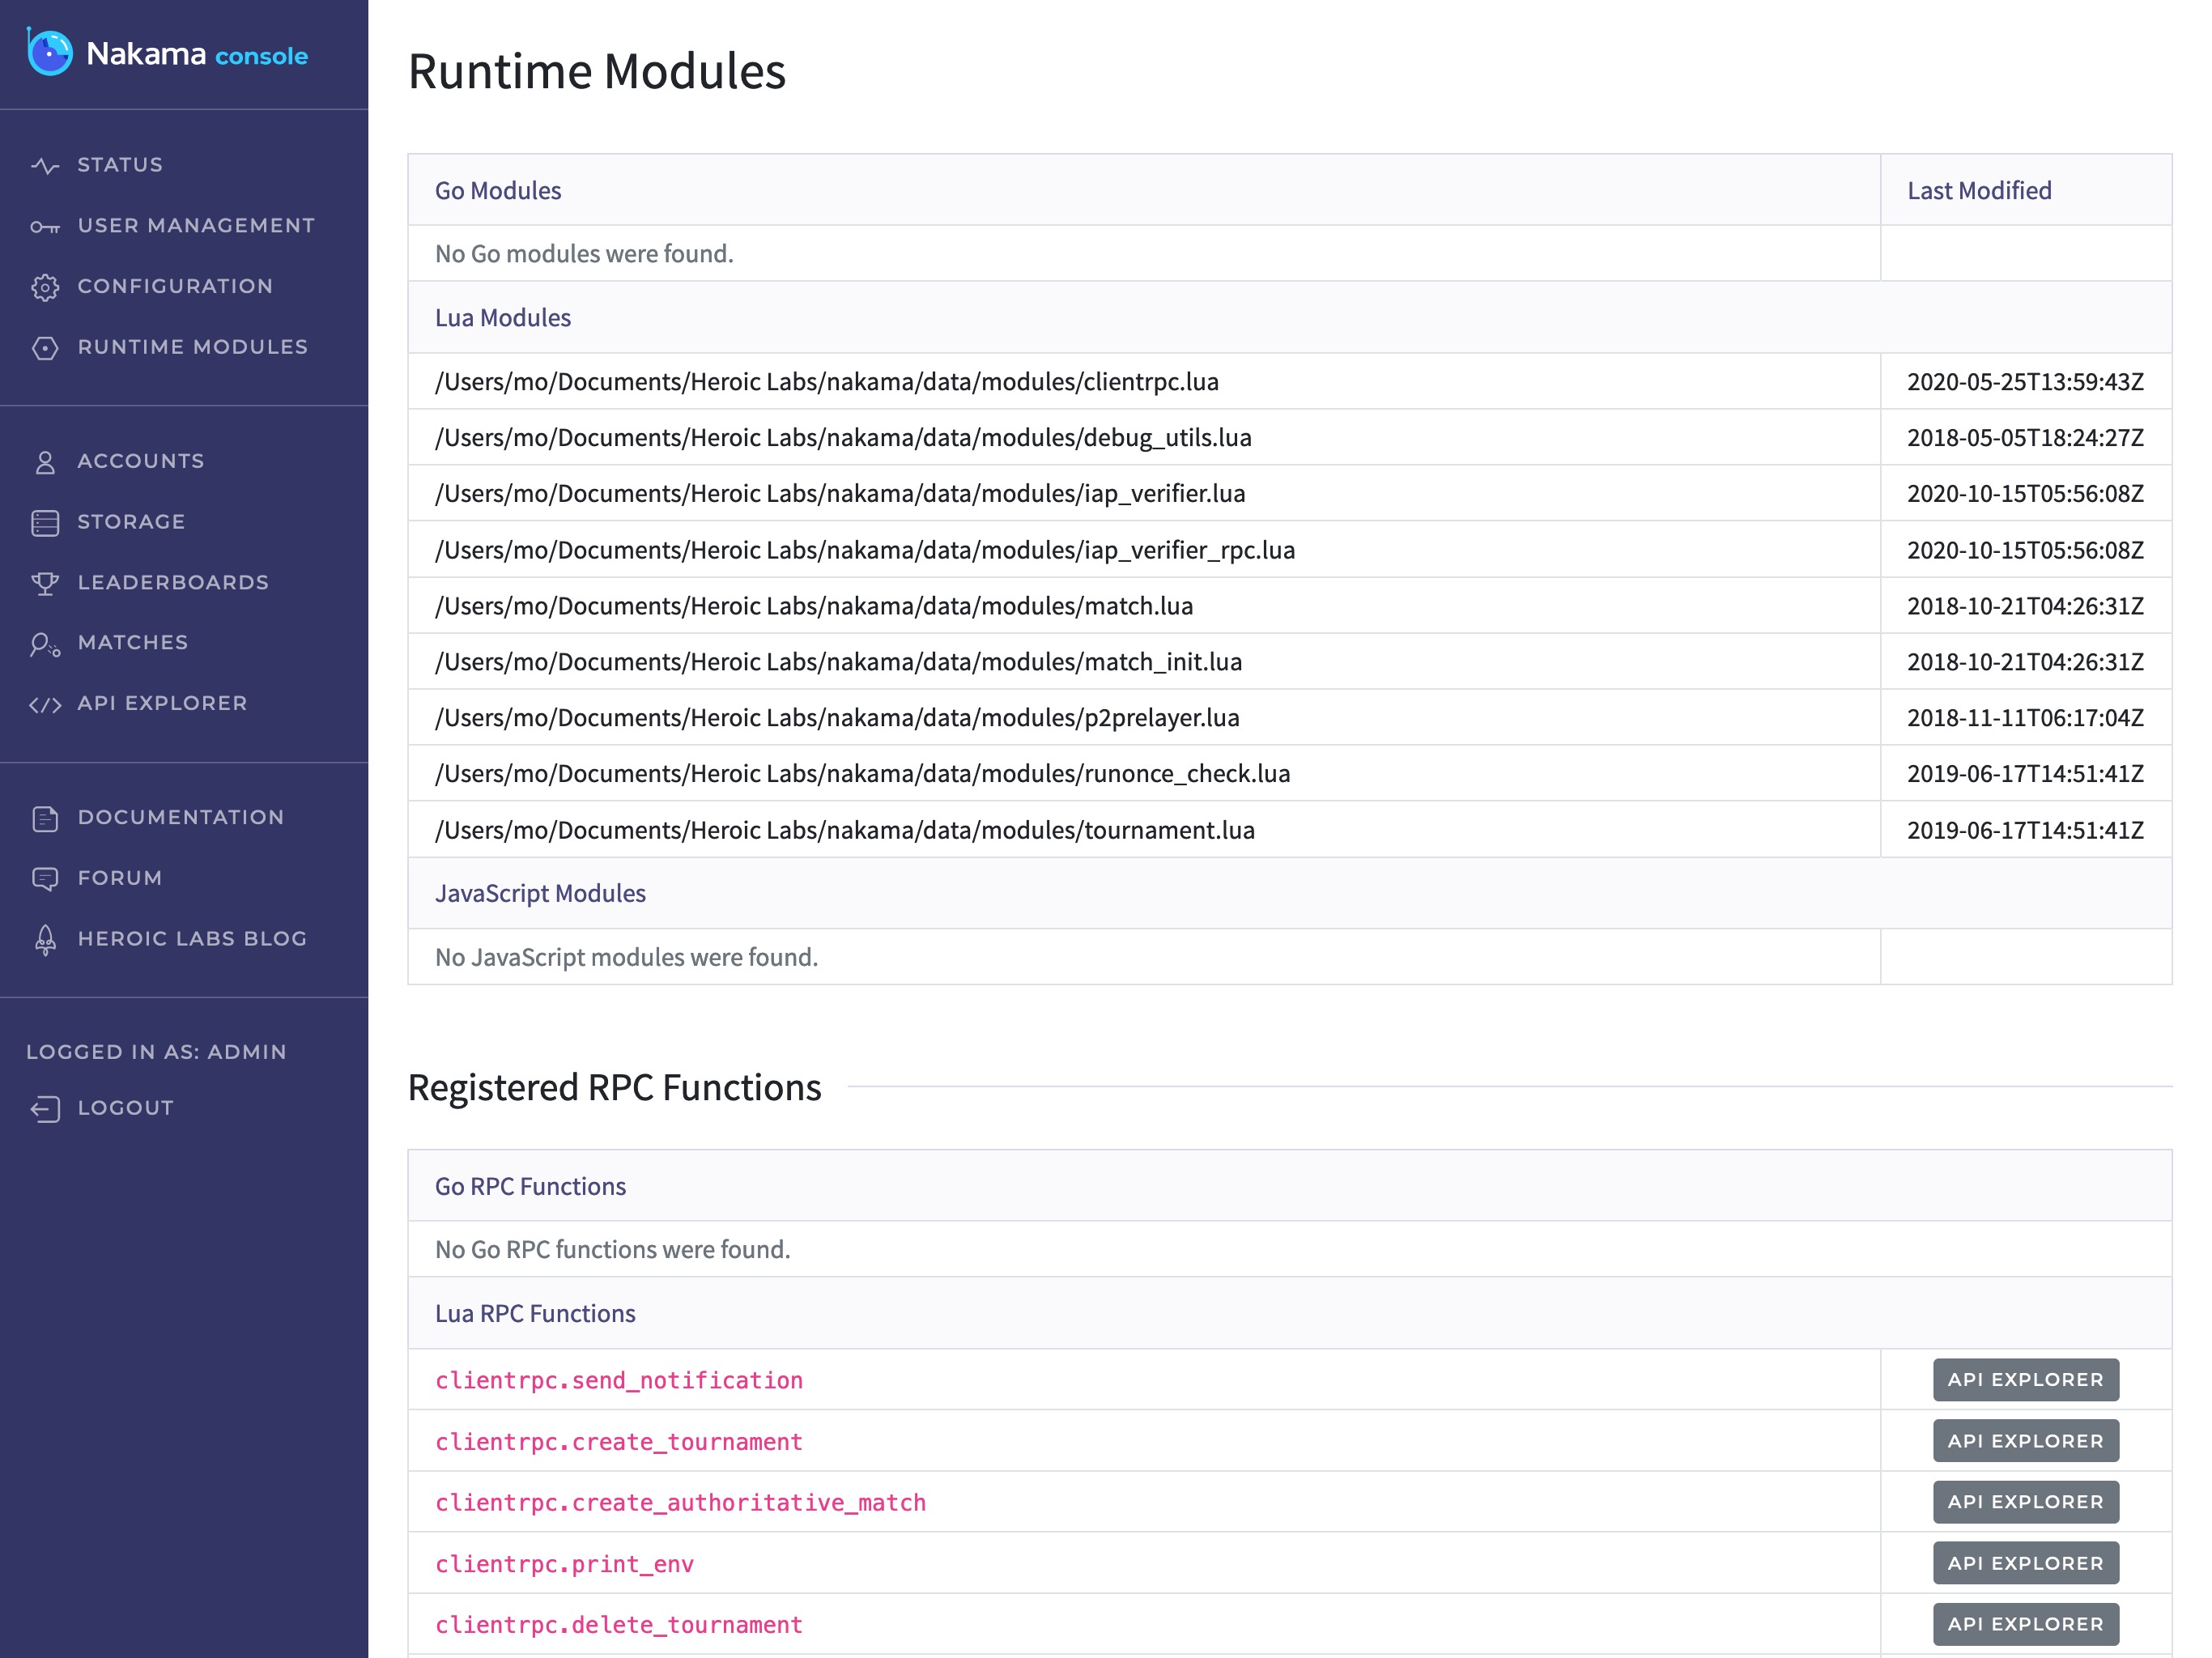Click the Configuration gear icon
This screenshot has width=2212, height=1658.
[45, 287]
